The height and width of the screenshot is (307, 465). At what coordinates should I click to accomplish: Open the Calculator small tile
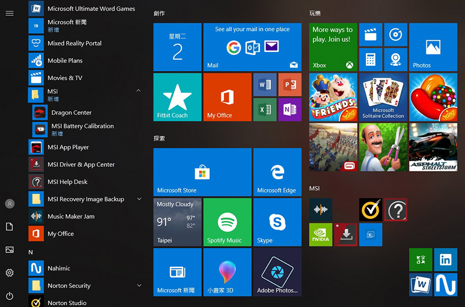tap(370, 59)
